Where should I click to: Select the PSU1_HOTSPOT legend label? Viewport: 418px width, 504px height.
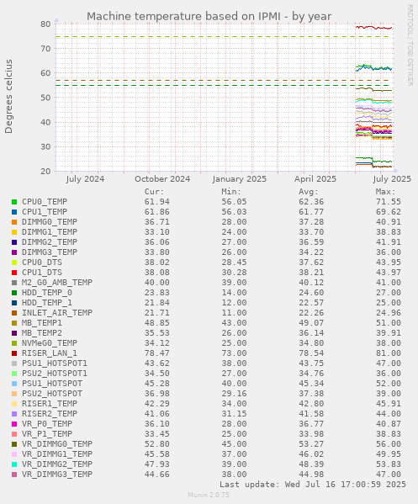pyautogui.click(x=52, y=384)
